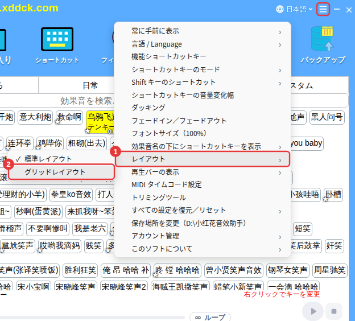Play the 周星驰笑 sound effect
The image size is (355, 321).
(329, 270)
